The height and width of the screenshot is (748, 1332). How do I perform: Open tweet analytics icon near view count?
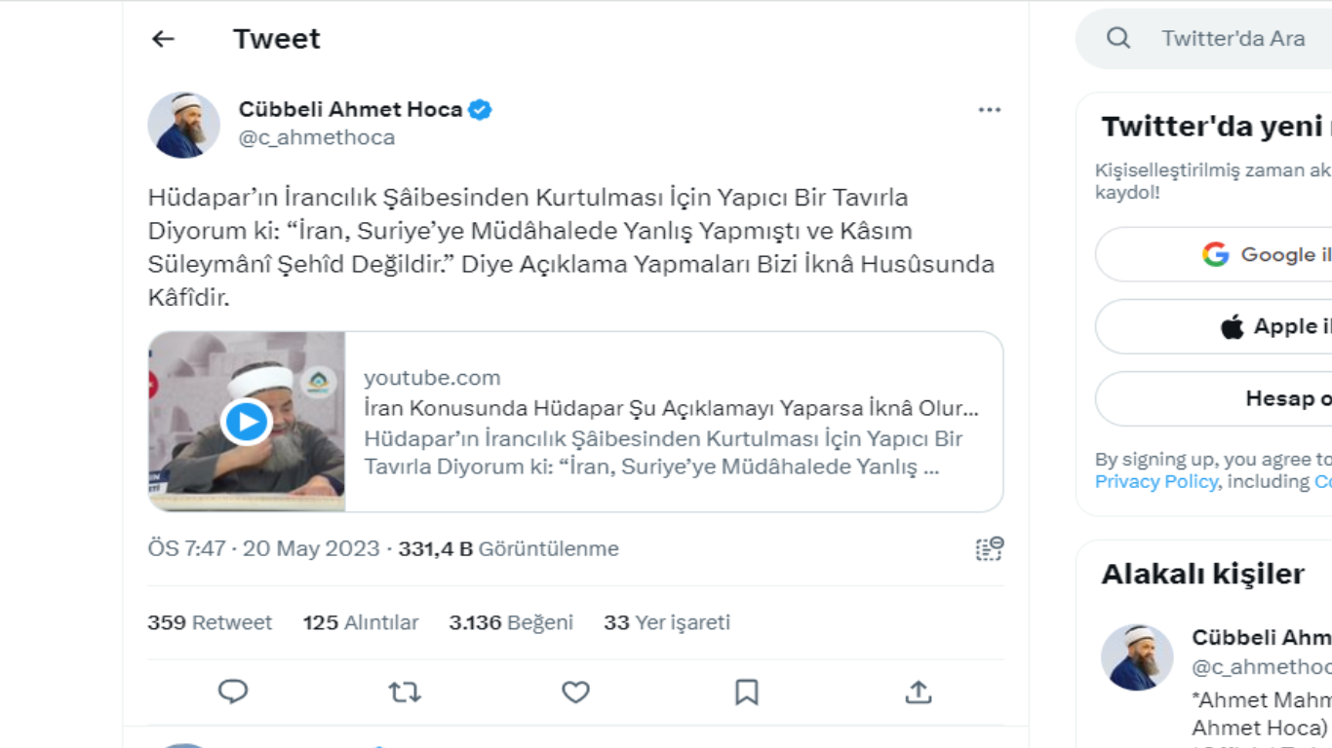pos(989,548)
